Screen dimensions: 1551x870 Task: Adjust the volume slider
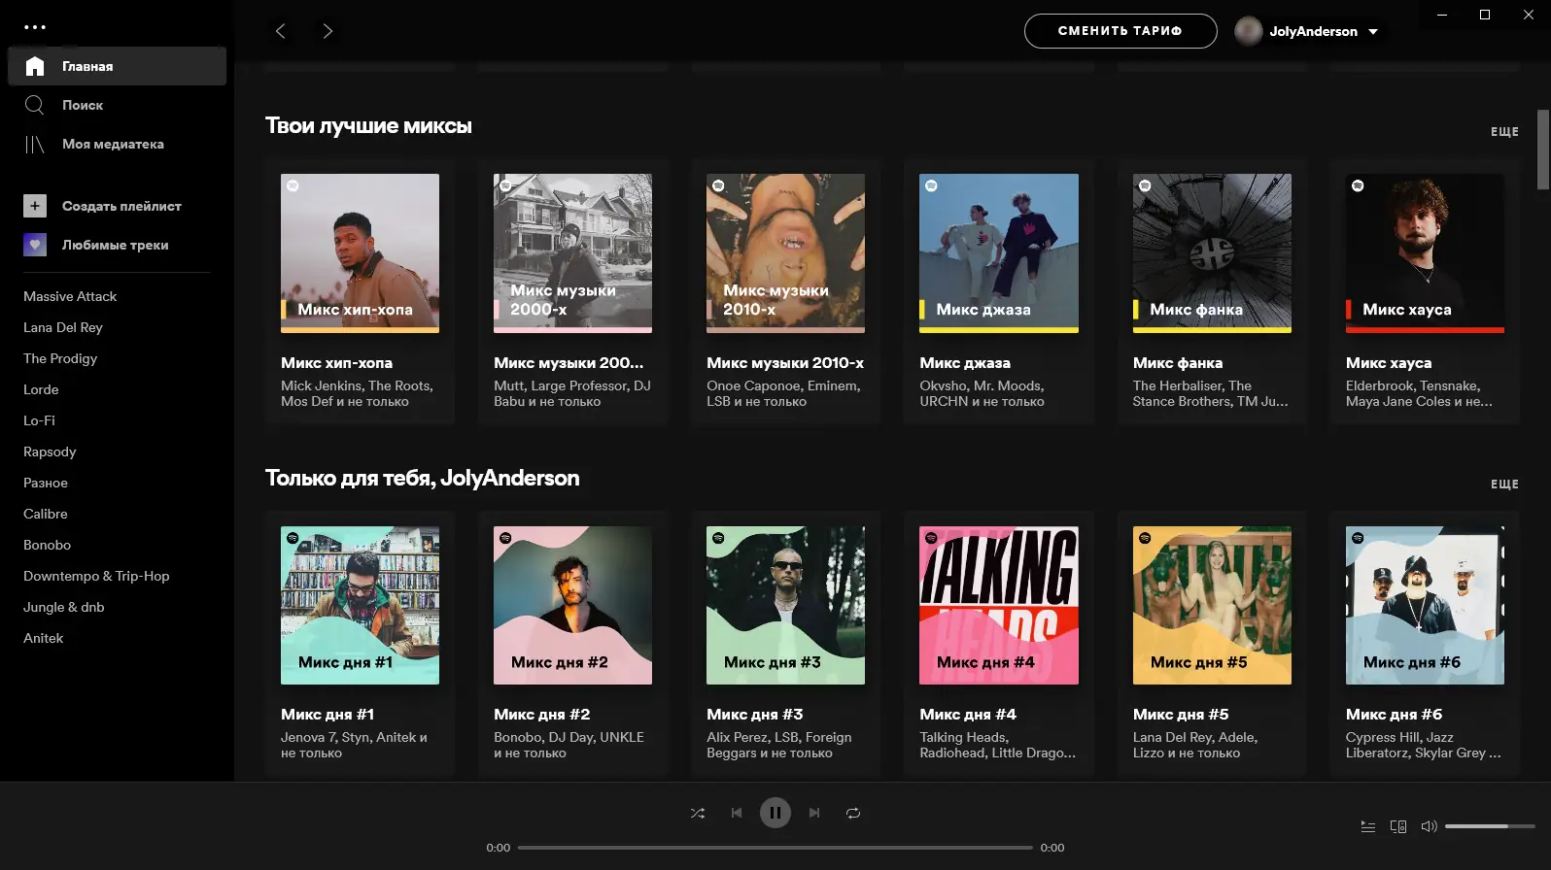point(1490,826)
